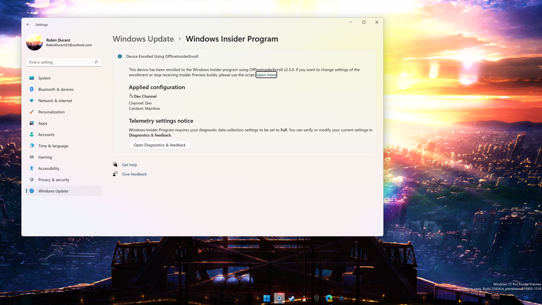This screenshot has width=542, height=305.
Task: Select the Apps category
Action: [63, 123]
